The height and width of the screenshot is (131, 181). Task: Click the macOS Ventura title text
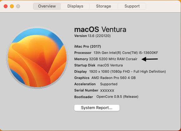(100, 29)
